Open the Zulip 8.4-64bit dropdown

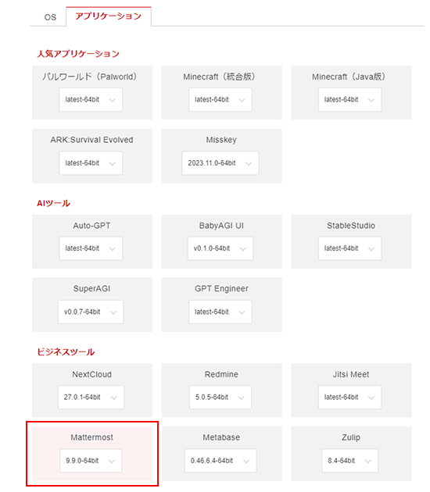tap(350, 461)
